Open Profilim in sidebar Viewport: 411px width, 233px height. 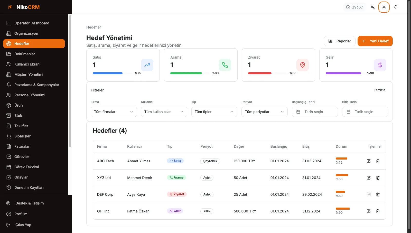(36, 214)
